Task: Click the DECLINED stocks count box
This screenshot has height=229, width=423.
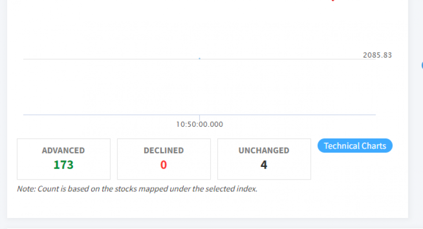Action: [163, 159]
